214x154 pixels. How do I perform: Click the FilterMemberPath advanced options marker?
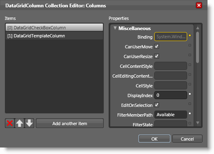click(x=190, y=113)
